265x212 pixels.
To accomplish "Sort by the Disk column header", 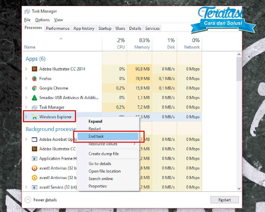I will tap(165, 44).
